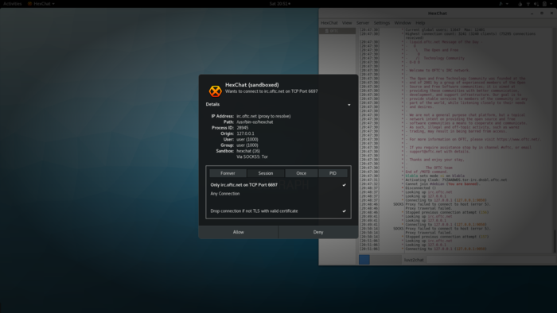Open the Server menu in HexChat
This screenshot has height=313, width=557.
coord(363,23)
